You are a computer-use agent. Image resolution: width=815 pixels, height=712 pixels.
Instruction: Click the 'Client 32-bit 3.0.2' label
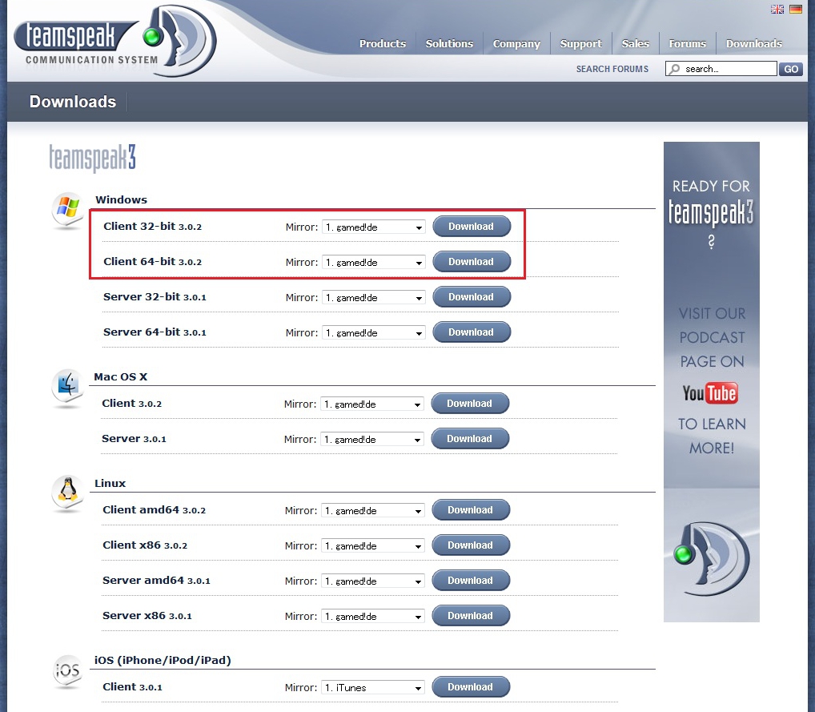pyautogui.click(x=152, y=226)
